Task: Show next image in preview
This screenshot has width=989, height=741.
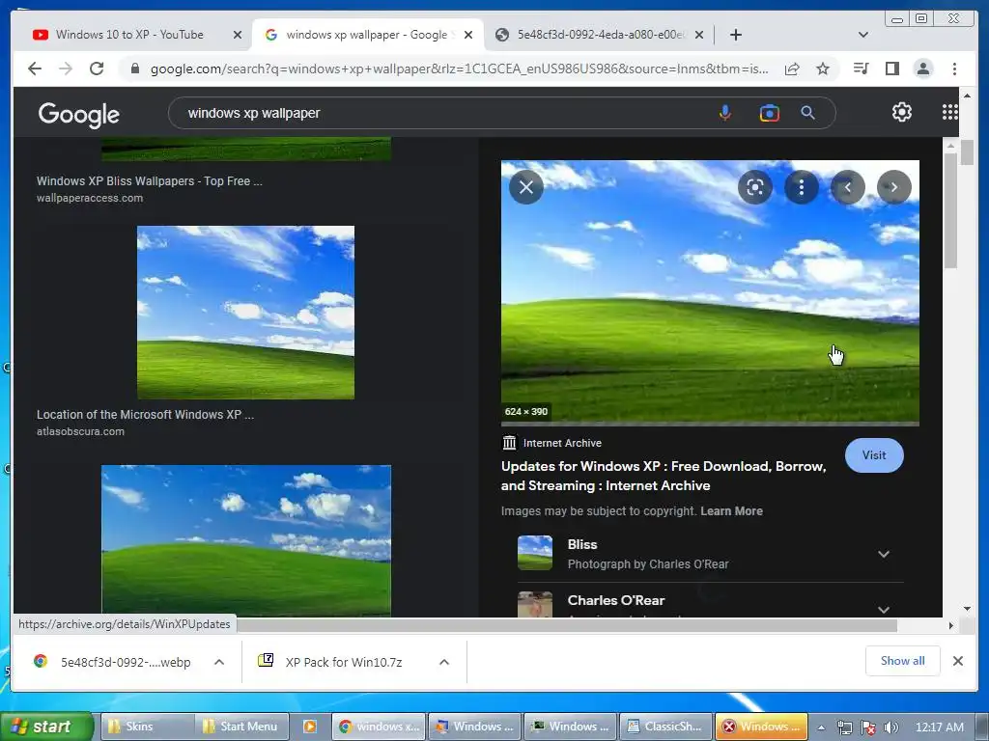Action: click(x=894, y=187)
